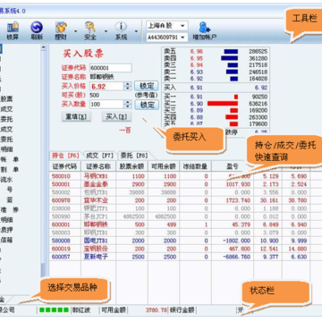Click the 卖四 price 6.95
Image resolution: width=322 pixels, height=322 pixels.
(197, 58)
